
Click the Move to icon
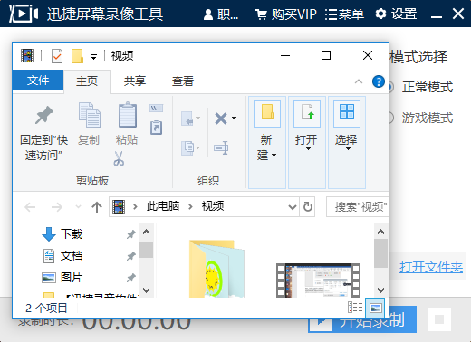[188, 118]
